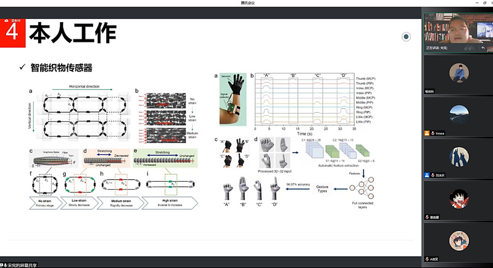Select 杨莉秋's participant avatar
Image resolution: width=493 pixels, height=268 pixels.
pos(457,74)
